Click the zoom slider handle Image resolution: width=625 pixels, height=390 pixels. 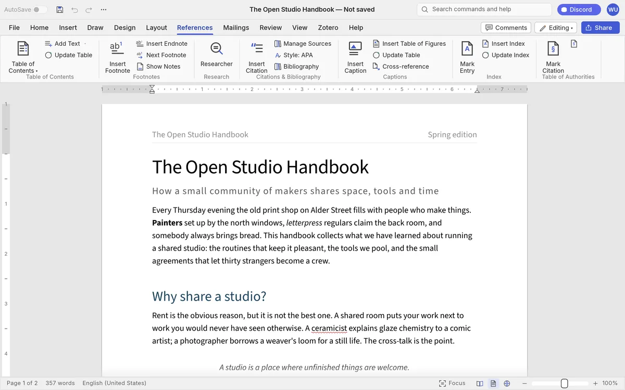click(x=565, y=383)
